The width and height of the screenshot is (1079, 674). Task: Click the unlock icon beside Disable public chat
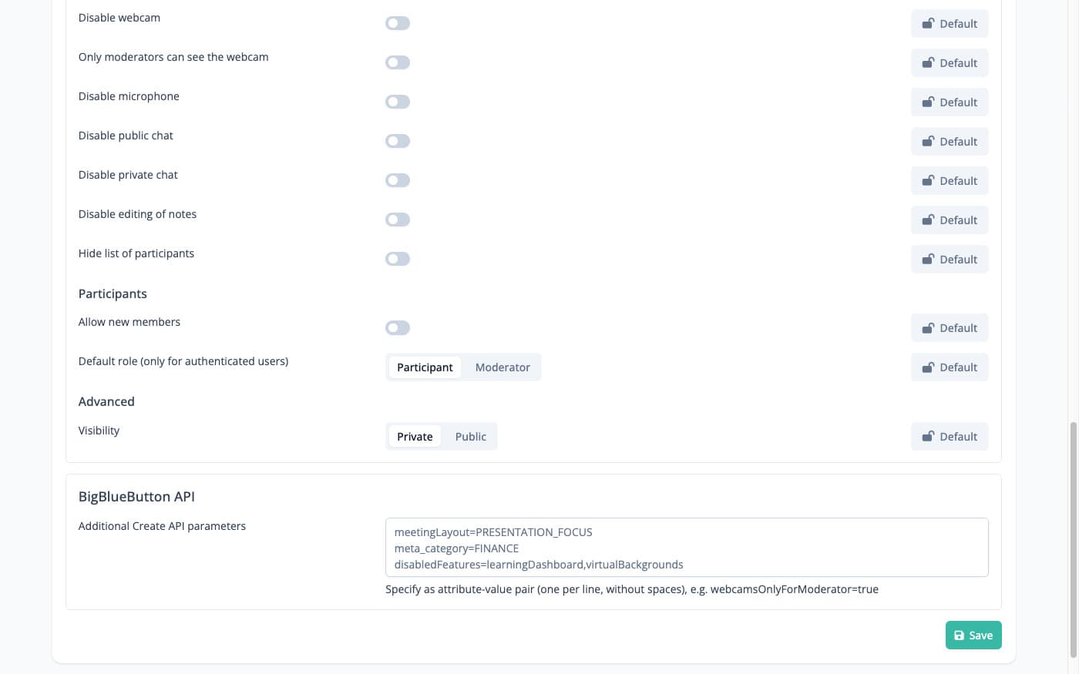pyautogui.click(x=928, y=142)
